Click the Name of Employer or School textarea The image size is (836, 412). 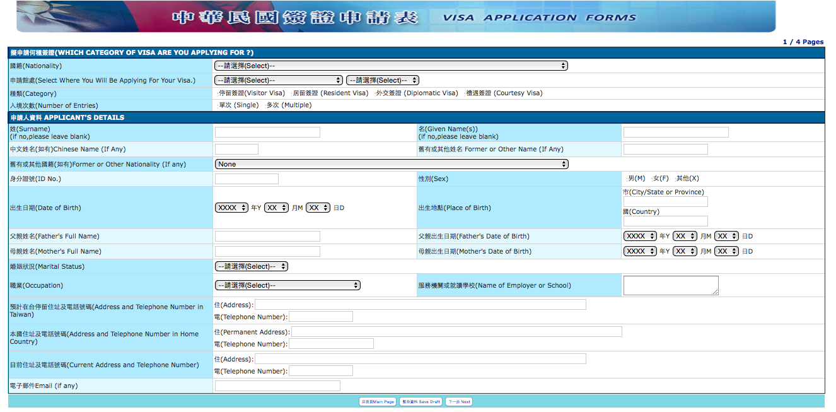coord(670,285)
